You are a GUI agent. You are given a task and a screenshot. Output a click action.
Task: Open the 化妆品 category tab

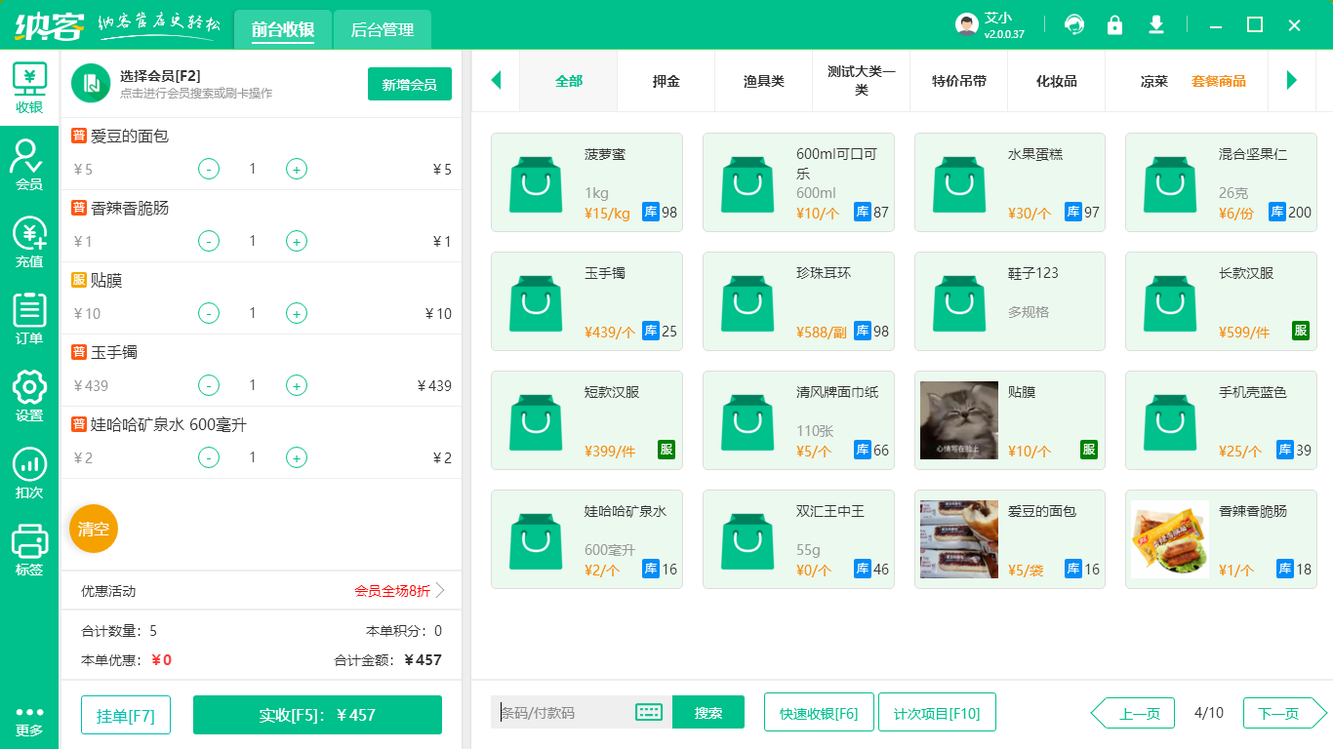[x=1057, y=81]
